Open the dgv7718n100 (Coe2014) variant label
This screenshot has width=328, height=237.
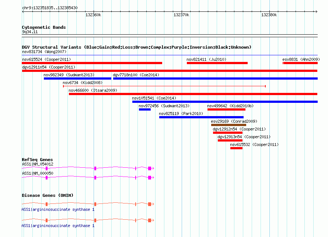[136, 75]
